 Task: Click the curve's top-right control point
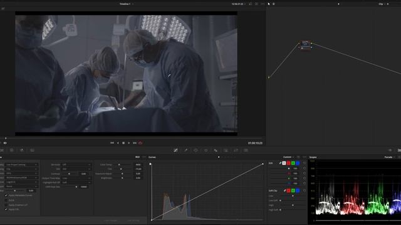point(263,164)
